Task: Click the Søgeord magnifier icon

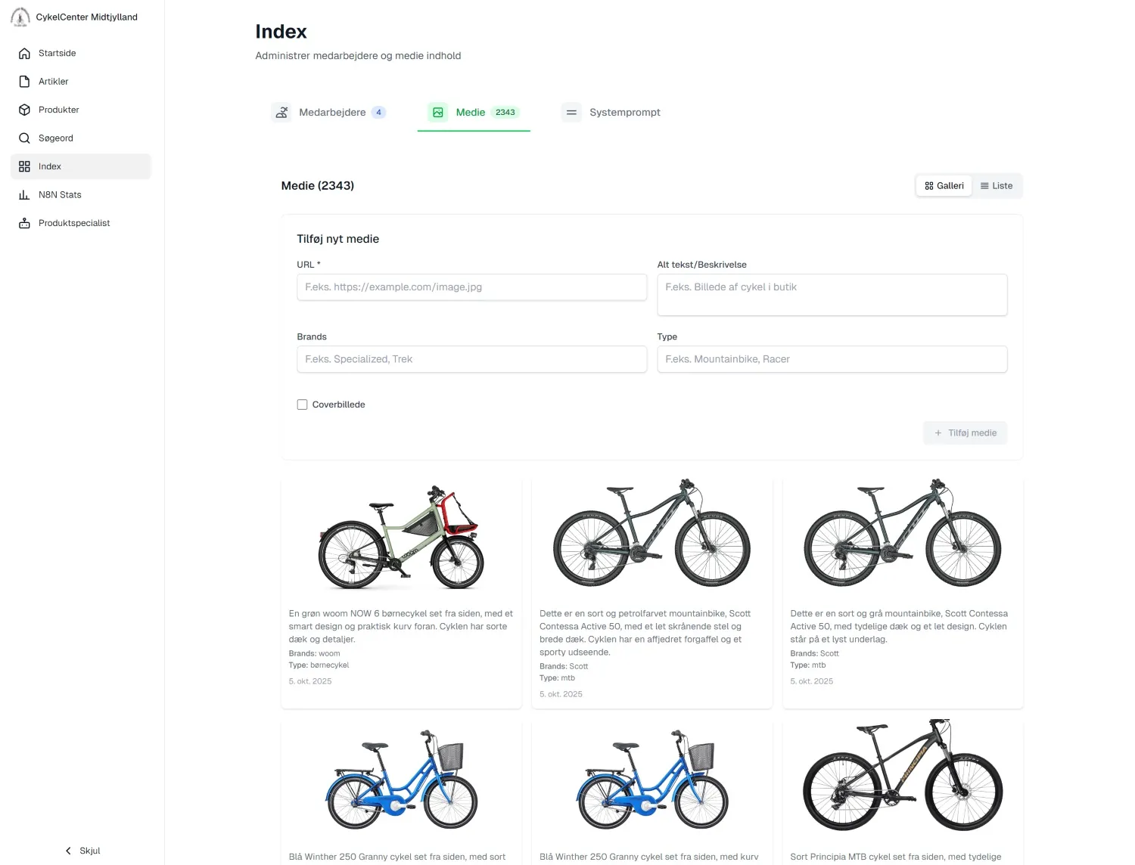Action: click(24, 138)
